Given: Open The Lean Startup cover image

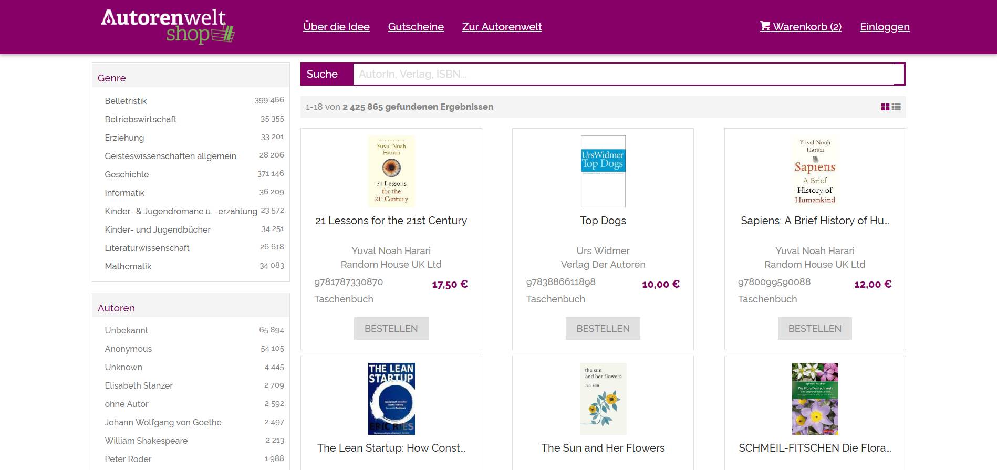Looking at the screenshot, I should click(x=391, y=399).
